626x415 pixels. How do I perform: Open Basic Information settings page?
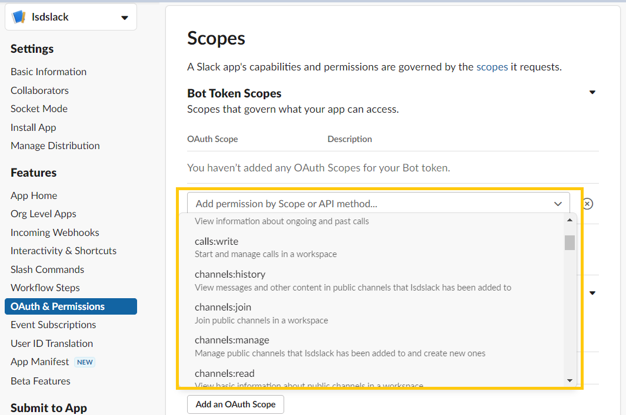tap(48, 72)
